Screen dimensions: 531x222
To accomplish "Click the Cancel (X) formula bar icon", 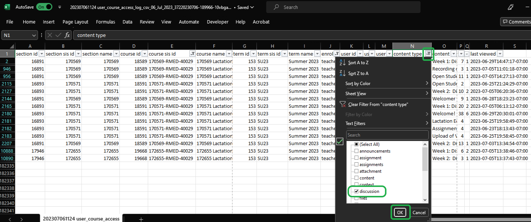I will point(50,35).
